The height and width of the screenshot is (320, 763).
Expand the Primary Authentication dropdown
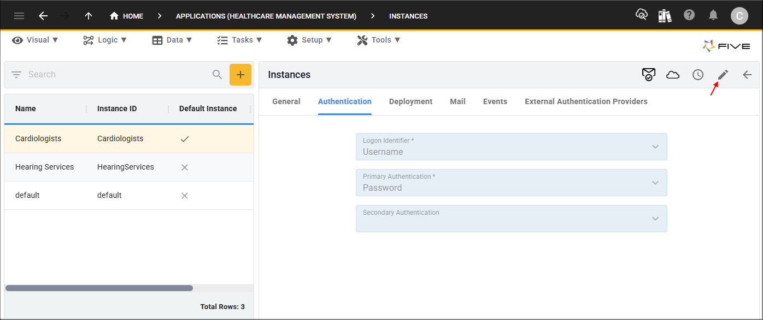[512, 183]
